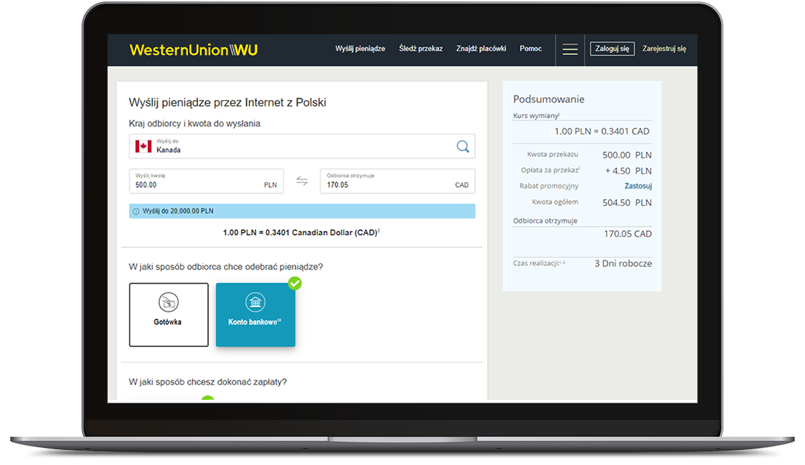
Task: Open the hamburger menu icon
Action: 570,49
